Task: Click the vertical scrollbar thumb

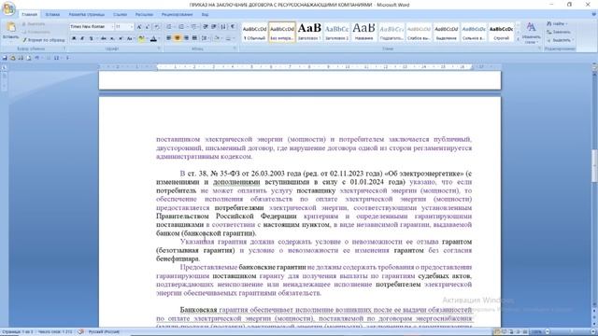Action: click(594, 166)
